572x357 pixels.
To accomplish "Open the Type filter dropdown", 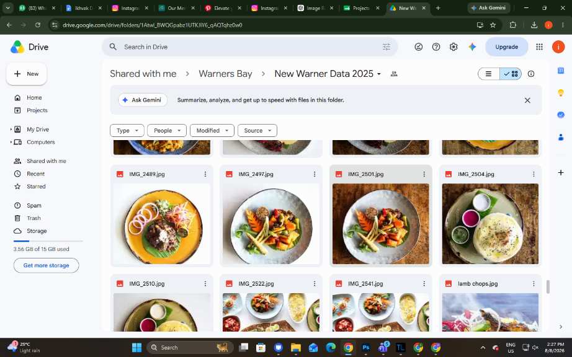I will click(127, 130).
